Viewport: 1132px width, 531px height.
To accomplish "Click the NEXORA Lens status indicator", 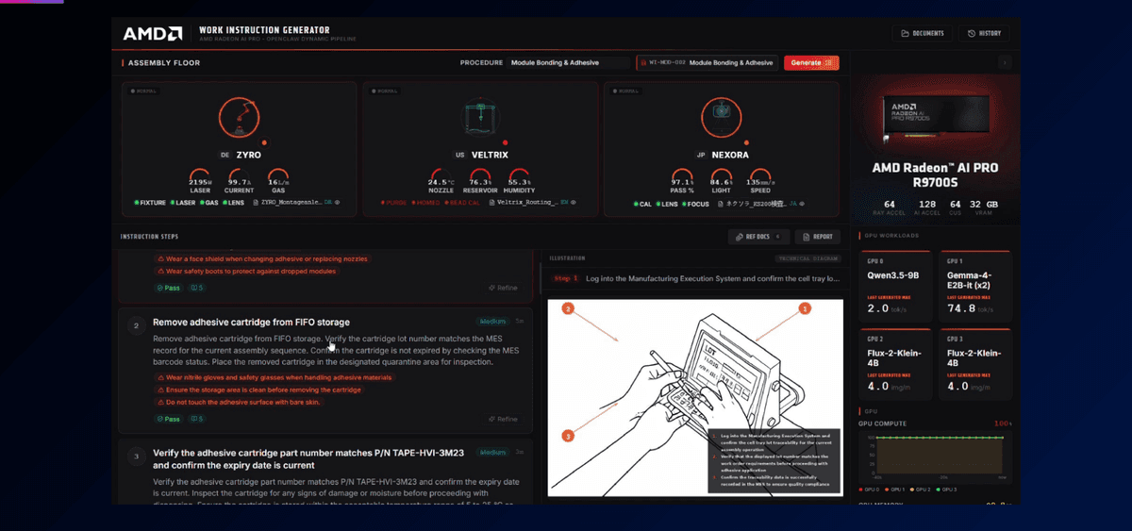I will pyautogui.click(x=669, y=203).
